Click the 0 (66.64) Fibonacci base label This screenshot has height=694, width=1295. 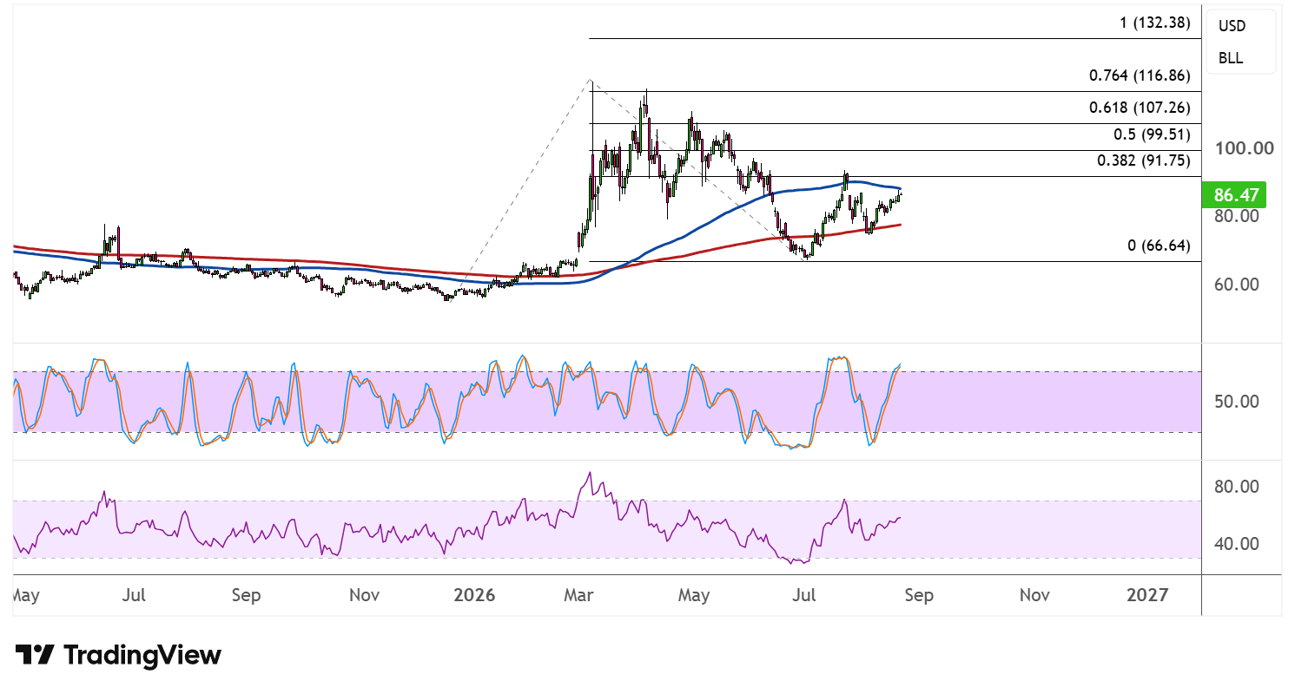tap(1159, 246)
